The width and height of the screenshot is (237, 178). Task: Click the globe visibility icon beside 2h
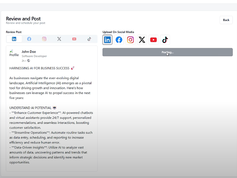tap(28, 61)
